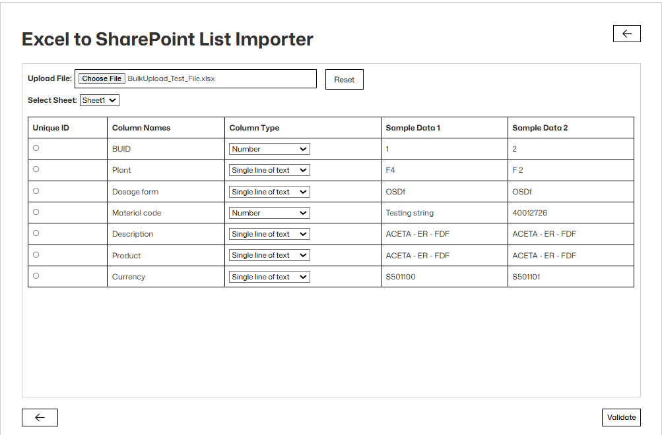Open Product's Column Type dropdown
Image resolution: width=662 pixels, height=435 pixels.
269,256
